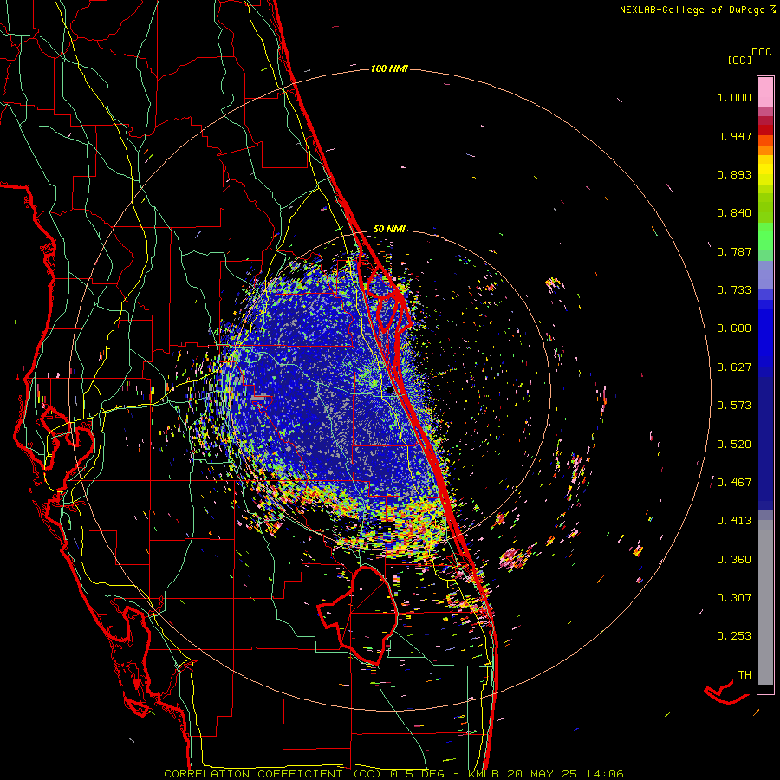
Task: Select the large gray segment of the color bar
Action: click(765, 602)
